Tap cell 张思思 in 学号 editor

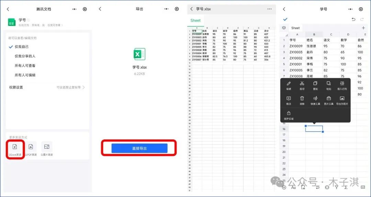click(x=314, y=46)
